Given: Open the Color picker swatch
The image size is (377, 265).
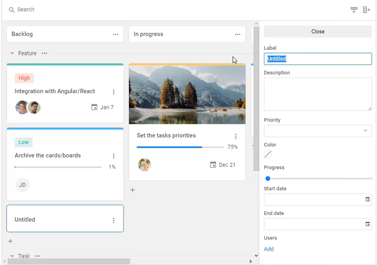Looking at the screenshot, I should click(268, 154).
